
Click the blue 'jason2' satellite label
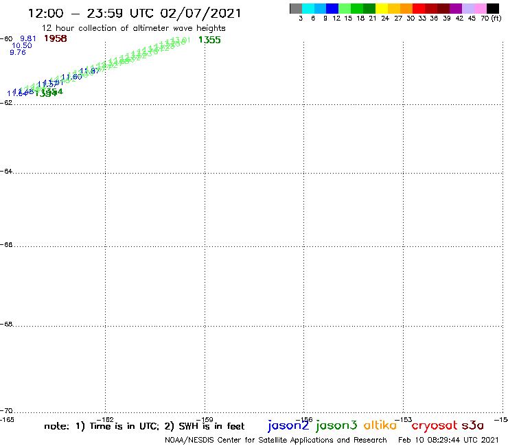[288, 425]
